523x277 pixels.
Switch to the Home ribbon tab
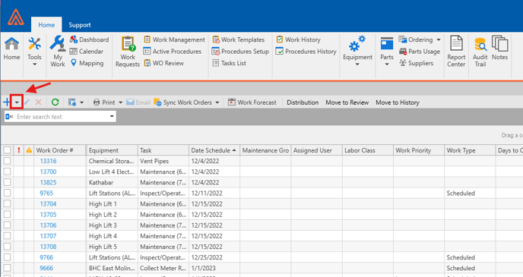tap(46, 25)
